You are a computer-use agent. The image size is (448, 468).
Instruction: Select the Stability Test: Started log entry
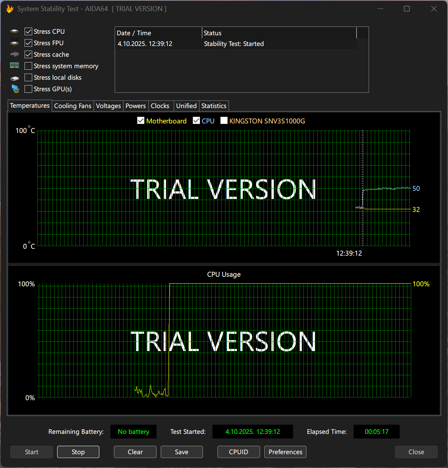click(234, 44)
